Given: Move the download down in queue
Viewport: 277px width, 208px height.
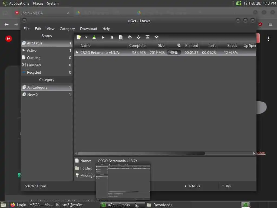Looking at the screenshot, I should [139, 37].
